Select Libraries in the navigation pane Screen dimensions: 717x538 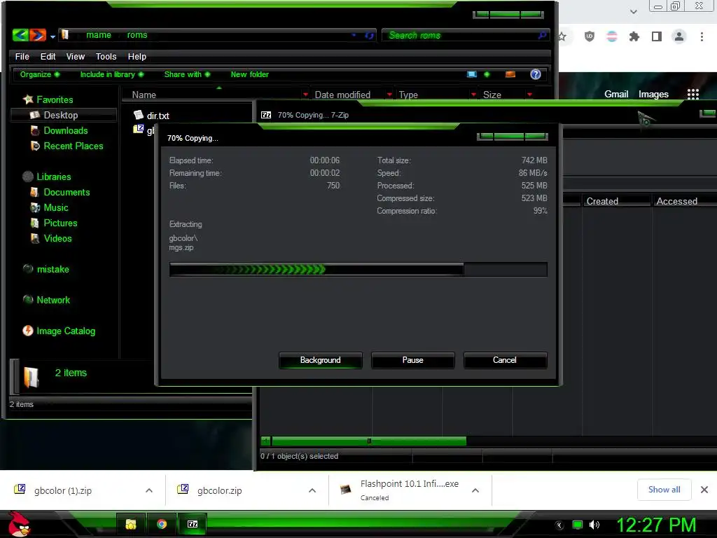point(53,177)
